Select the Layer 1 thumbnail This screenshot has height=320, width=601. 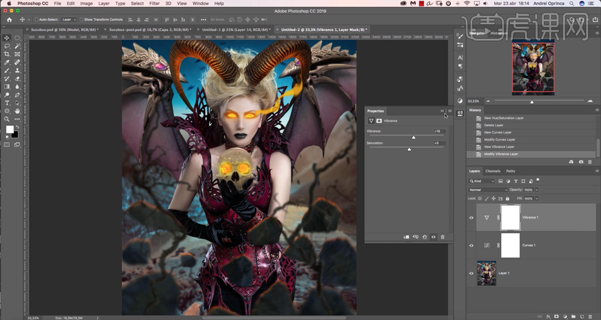coord(487,273)
